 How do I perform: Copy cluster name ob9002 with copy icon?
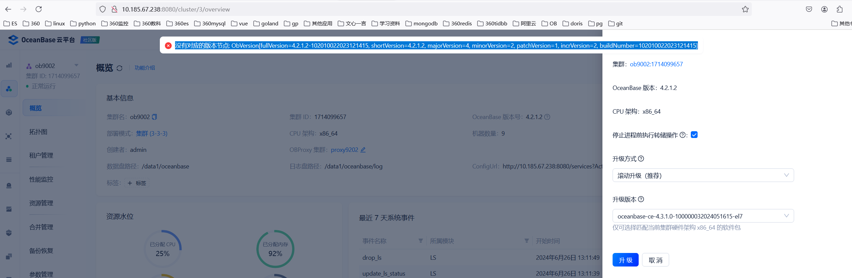coord(154,117)
